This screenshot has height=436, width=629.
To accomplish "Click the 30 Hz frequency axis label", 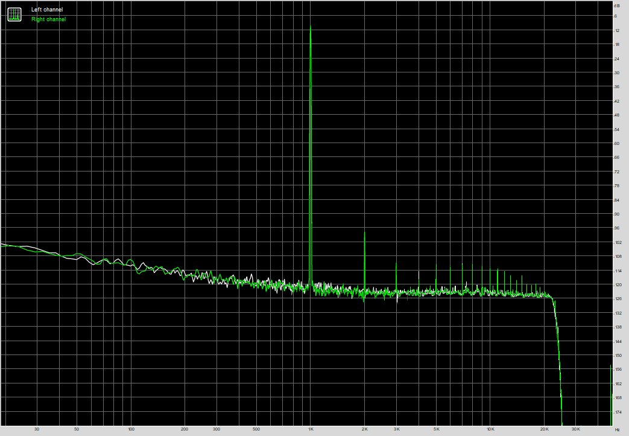I will [x=37, y=429].
